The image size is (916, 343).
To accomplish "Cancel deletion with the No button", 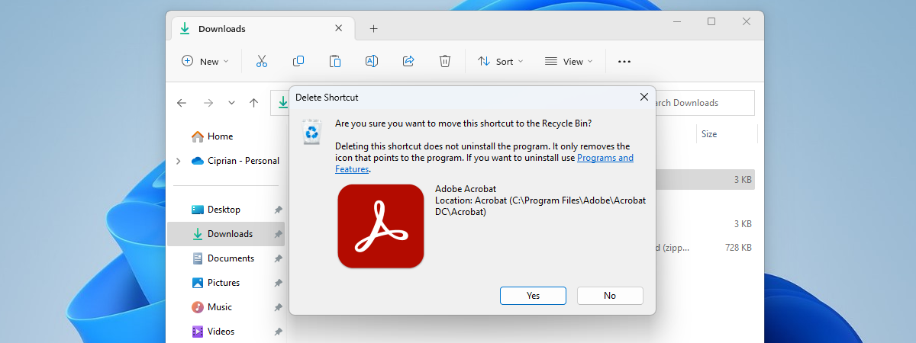I will [610, 296].
